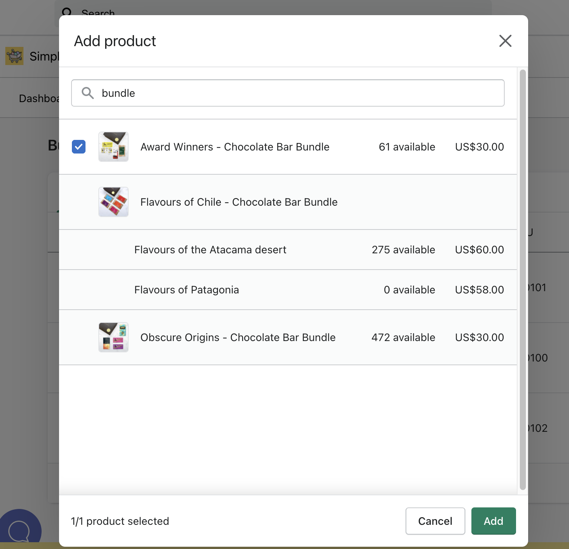Click the Add product dialog title
569x549 pixels.
115,41
